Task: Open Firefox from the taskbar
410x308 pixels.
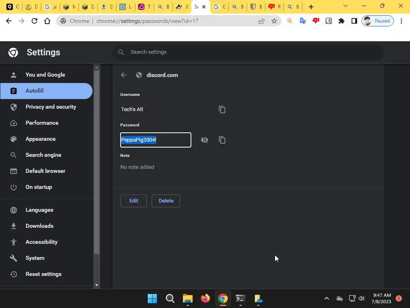Action: [x=205, y=298]
